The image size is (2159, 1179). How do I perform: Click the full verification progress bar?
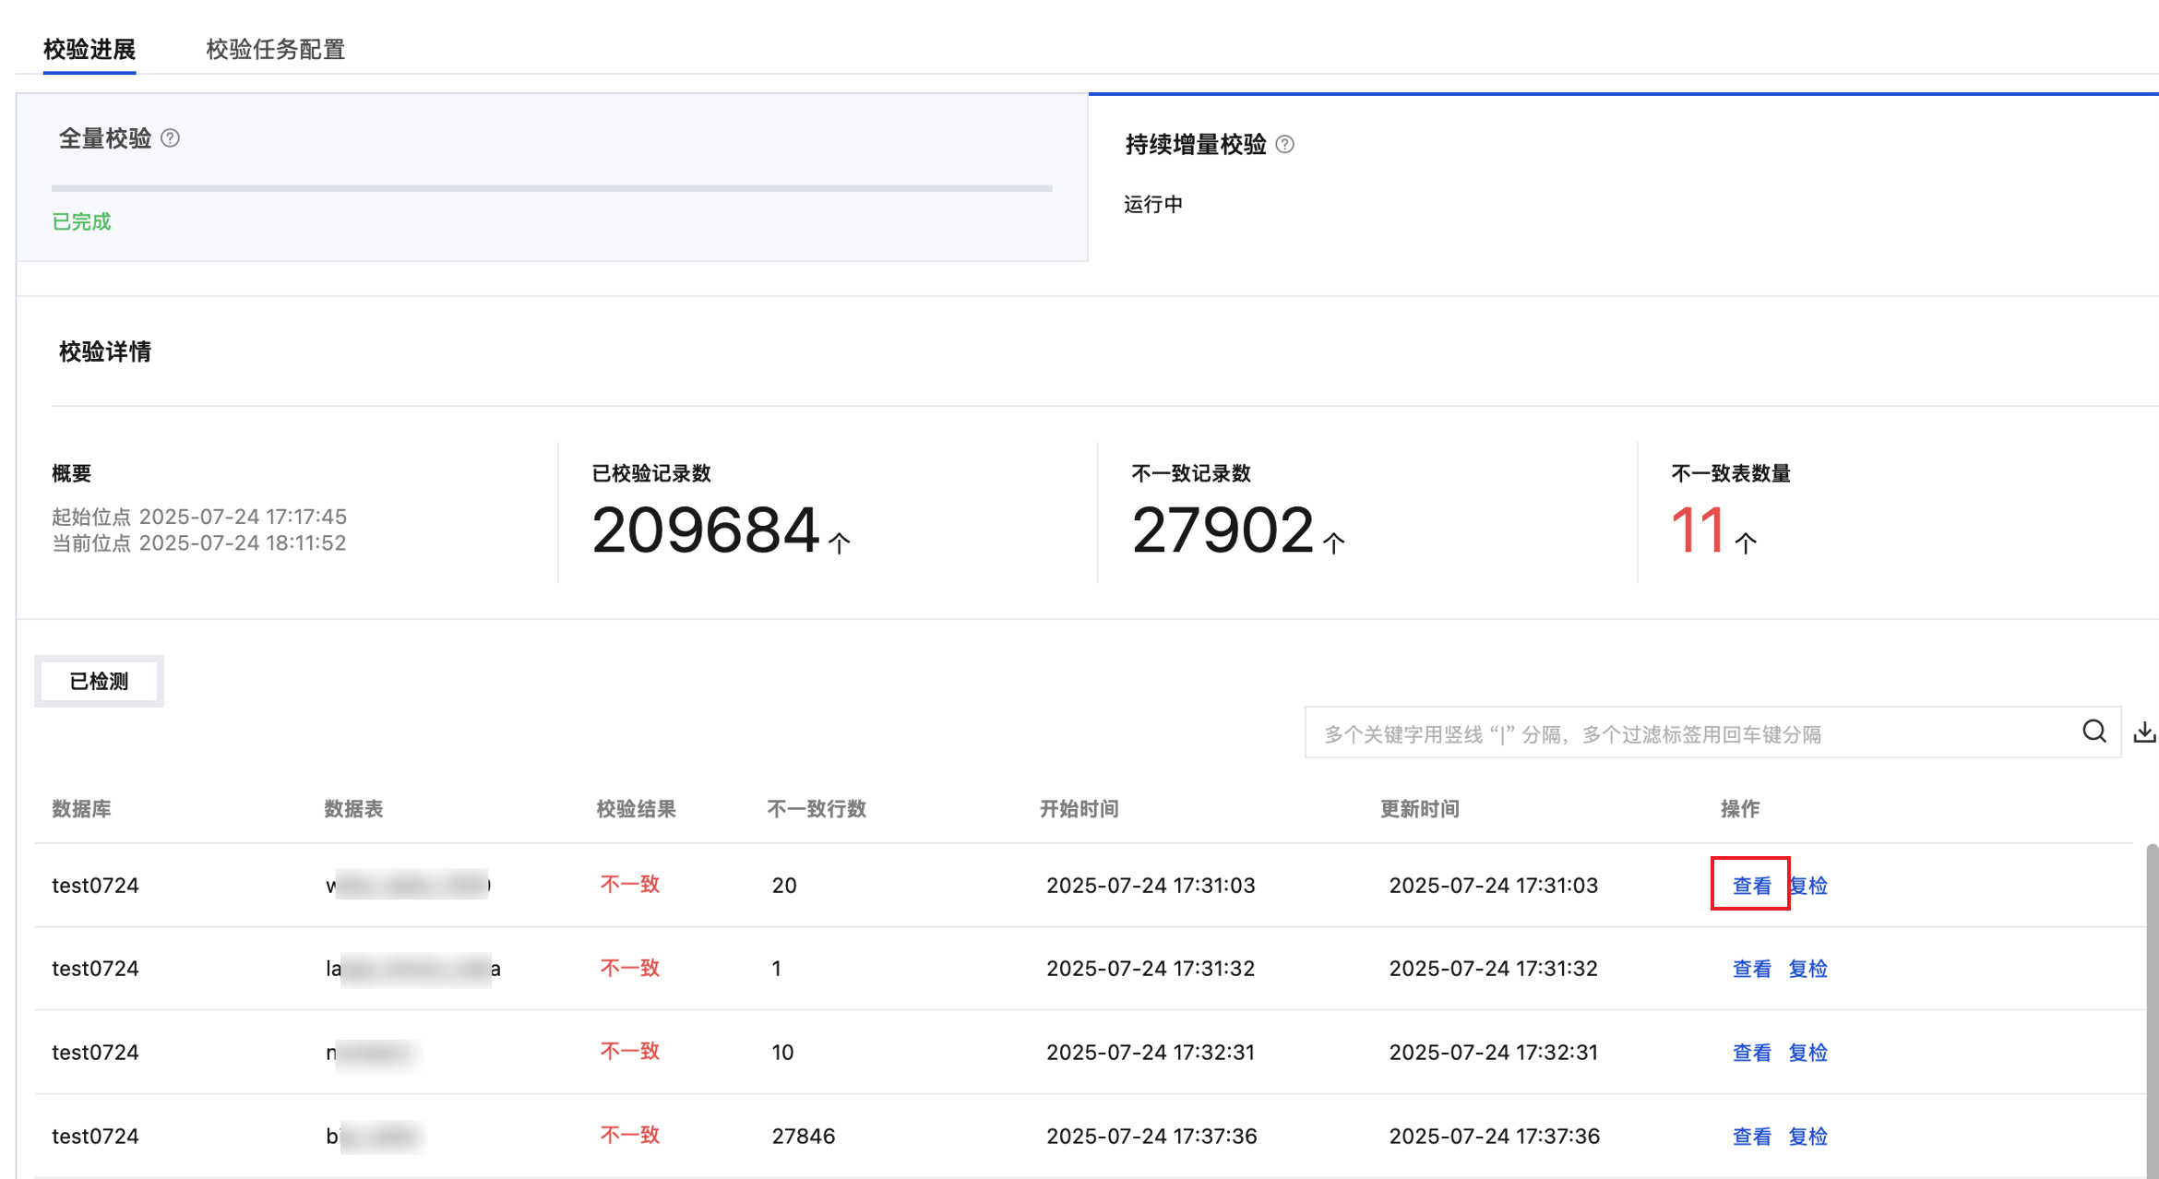(552, 188)
